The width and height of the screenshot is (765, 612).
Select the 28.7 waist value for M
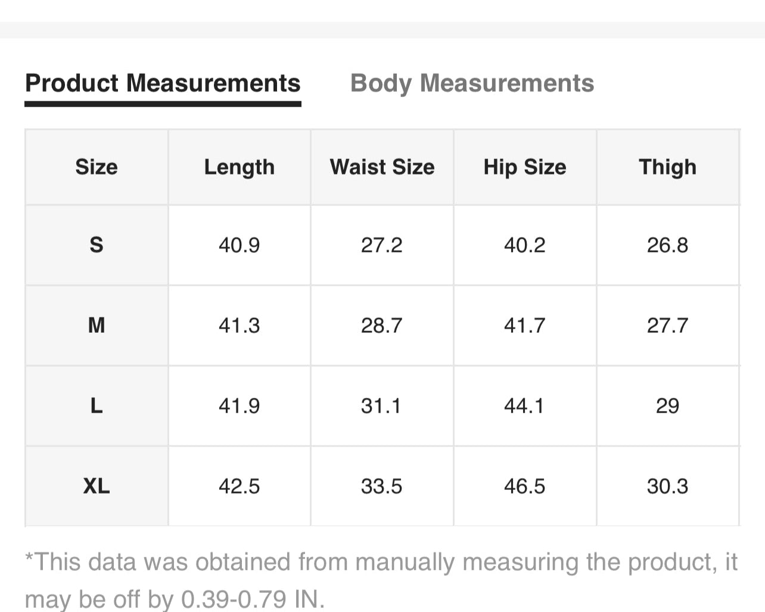click(x=382, y=325)
